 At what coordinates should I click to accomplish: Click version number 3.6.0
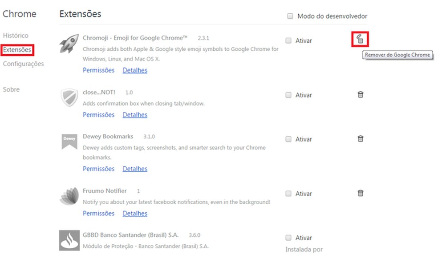pos(195,235)
